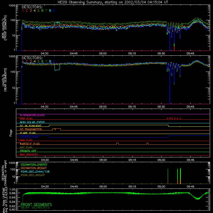
Task: Click the vertical Flags axis title
Action: 11,133
